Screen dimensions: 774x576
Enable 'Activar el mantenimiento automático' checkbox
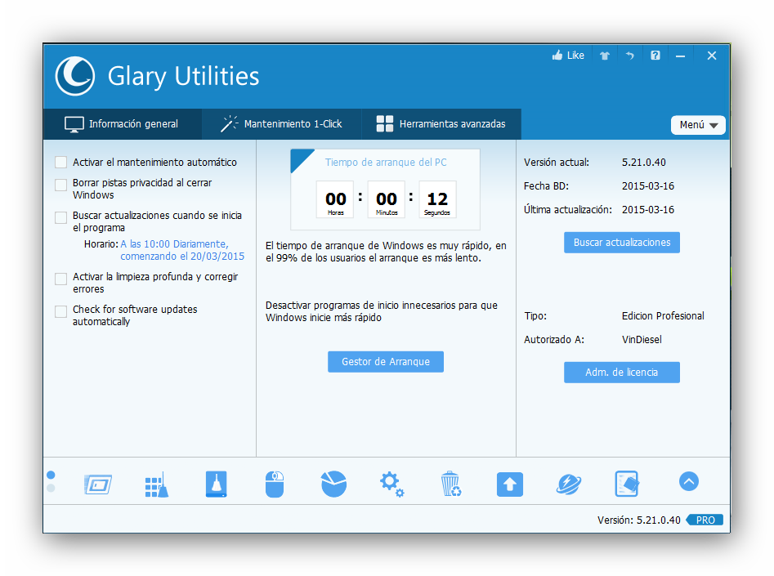(60, 163)
